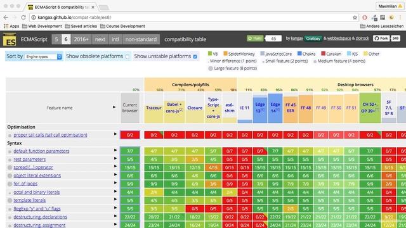Expand the rest parameters row
Screen dimensions: 406x228
(x=115, y=158)
